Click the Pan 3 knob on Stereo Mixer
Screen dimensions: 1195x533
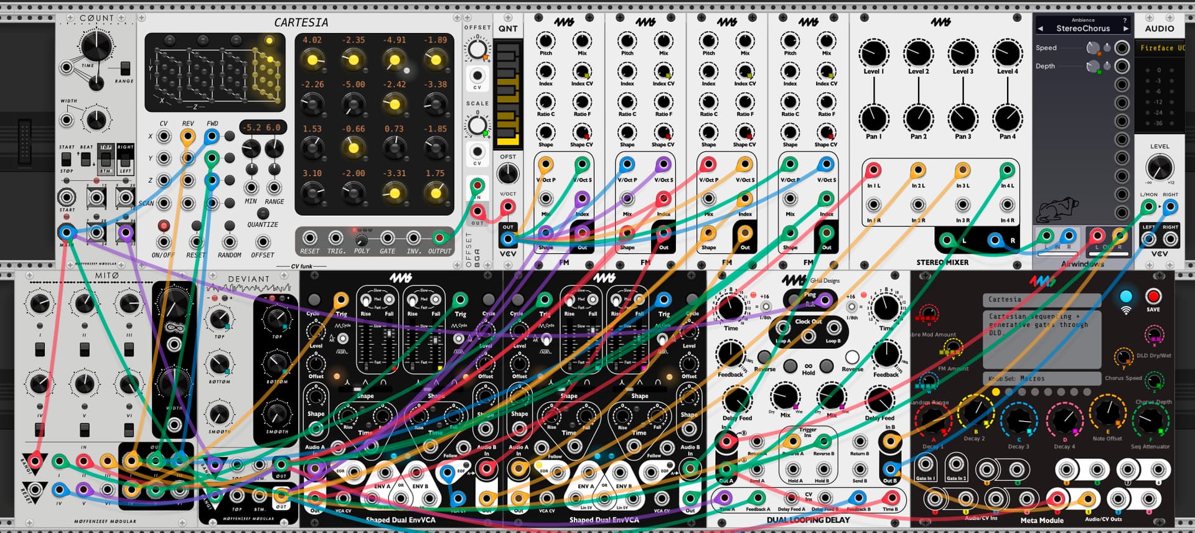(963, 118)
